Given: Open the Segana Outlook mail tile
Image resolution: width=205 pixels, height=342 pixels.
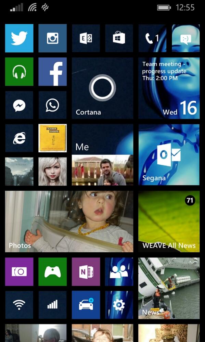Looking at the screenshot, I should (x=169, y=155).
